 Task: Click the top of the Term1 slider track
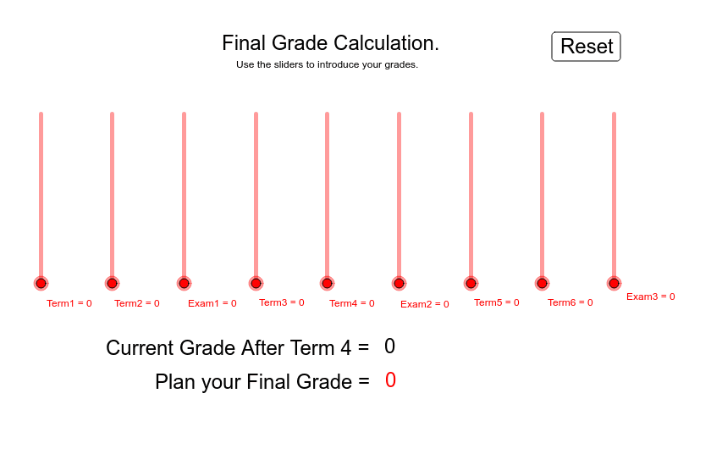(41, 114)
